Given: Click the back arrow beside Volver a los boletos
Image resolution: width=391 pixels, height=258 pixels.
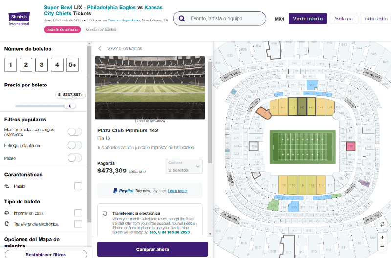Looking at the screenshot, I should coord(100,48).
